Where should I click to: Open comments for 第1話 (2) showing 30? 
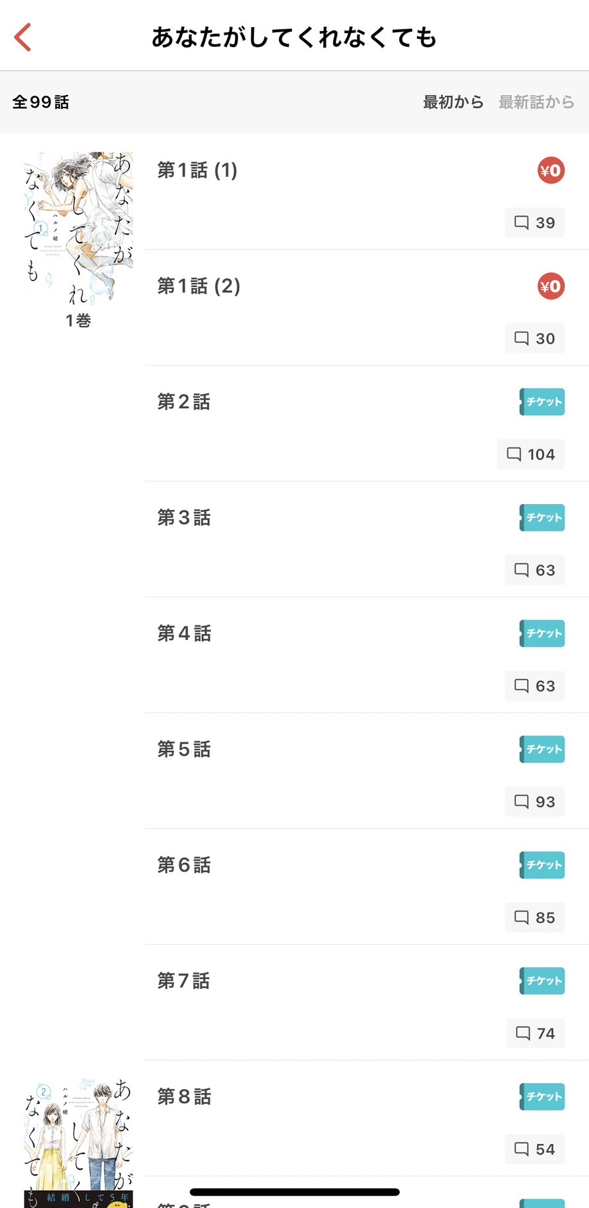click(535, 338)
